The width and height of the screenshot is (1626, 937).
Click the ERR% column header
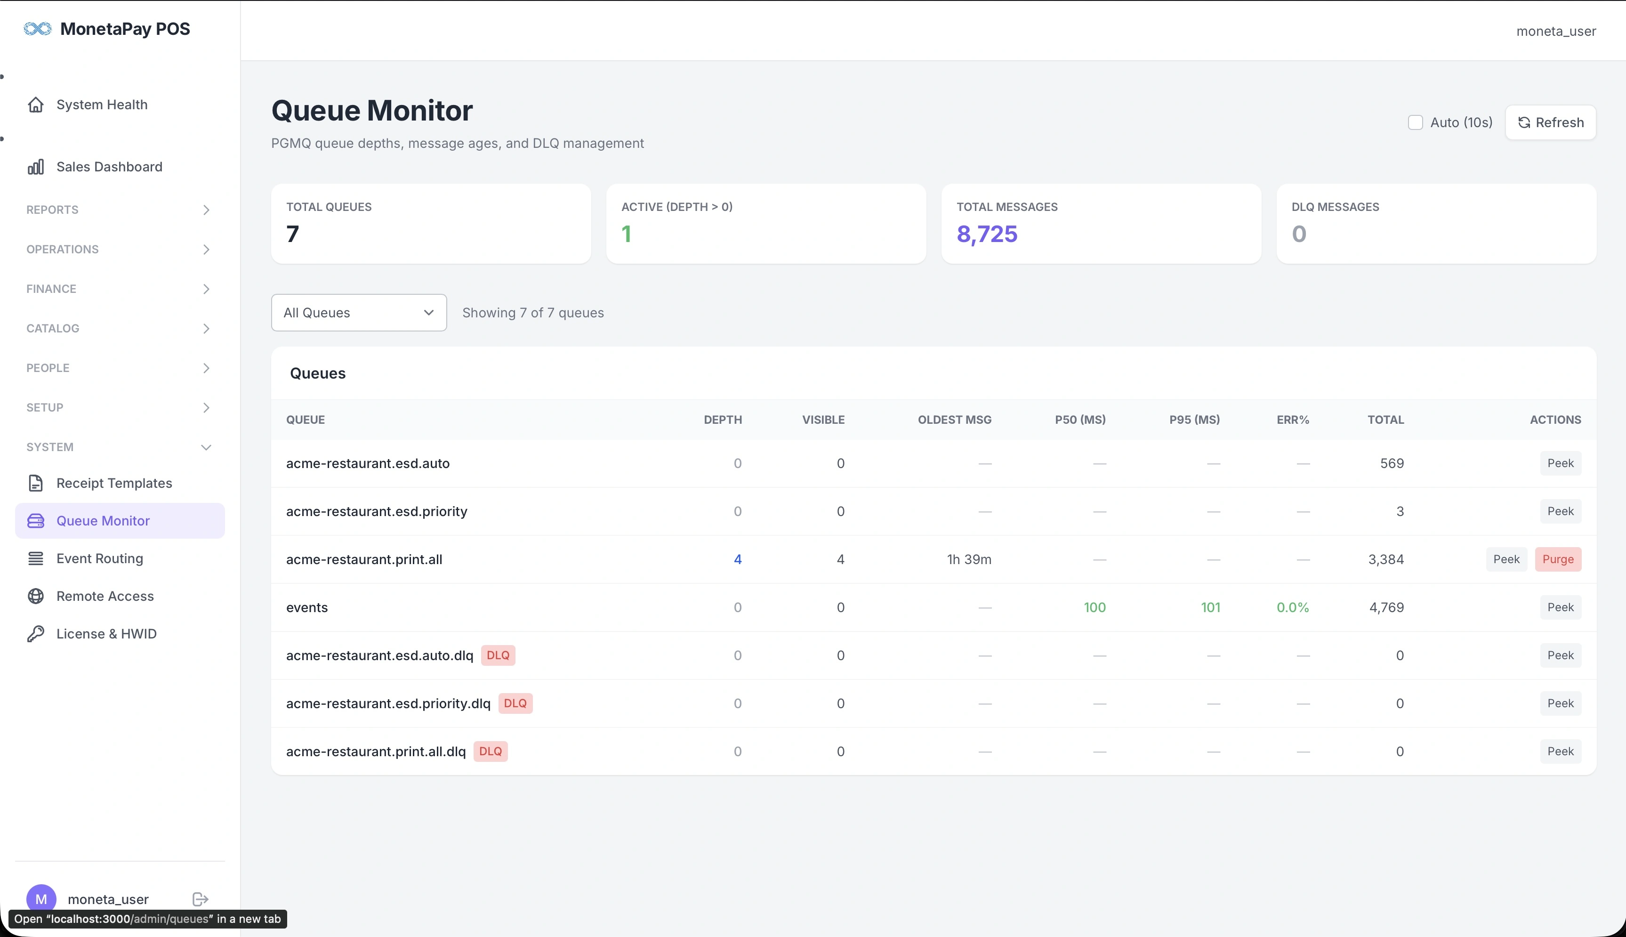click(1293, 420)
